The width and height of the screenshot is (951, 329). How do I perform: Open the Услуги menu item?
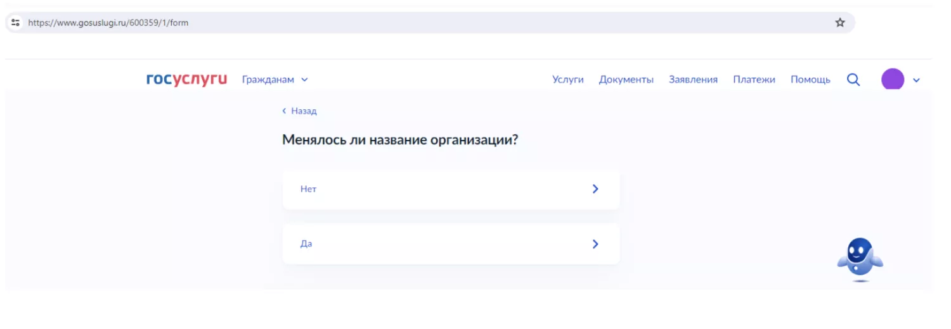[567, 80]
